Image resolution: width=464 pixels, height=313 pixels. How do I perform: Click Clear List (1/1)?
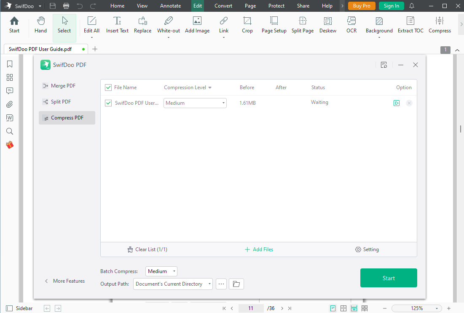pyautogui.click(x=147, y=249)
